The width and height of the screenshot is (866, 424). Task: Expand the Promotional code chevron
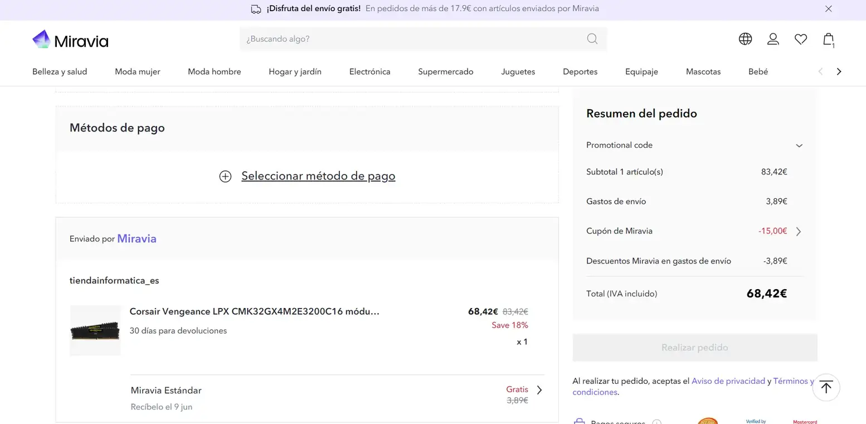(x=799, y=145)
